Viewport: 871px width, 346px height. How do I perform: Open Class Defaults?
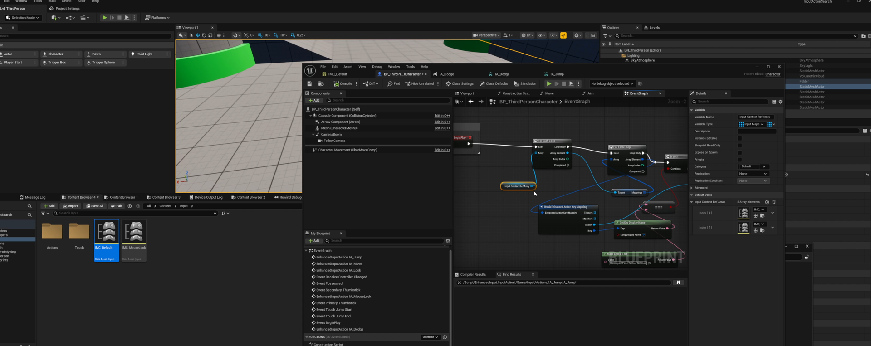click(494, 83)
